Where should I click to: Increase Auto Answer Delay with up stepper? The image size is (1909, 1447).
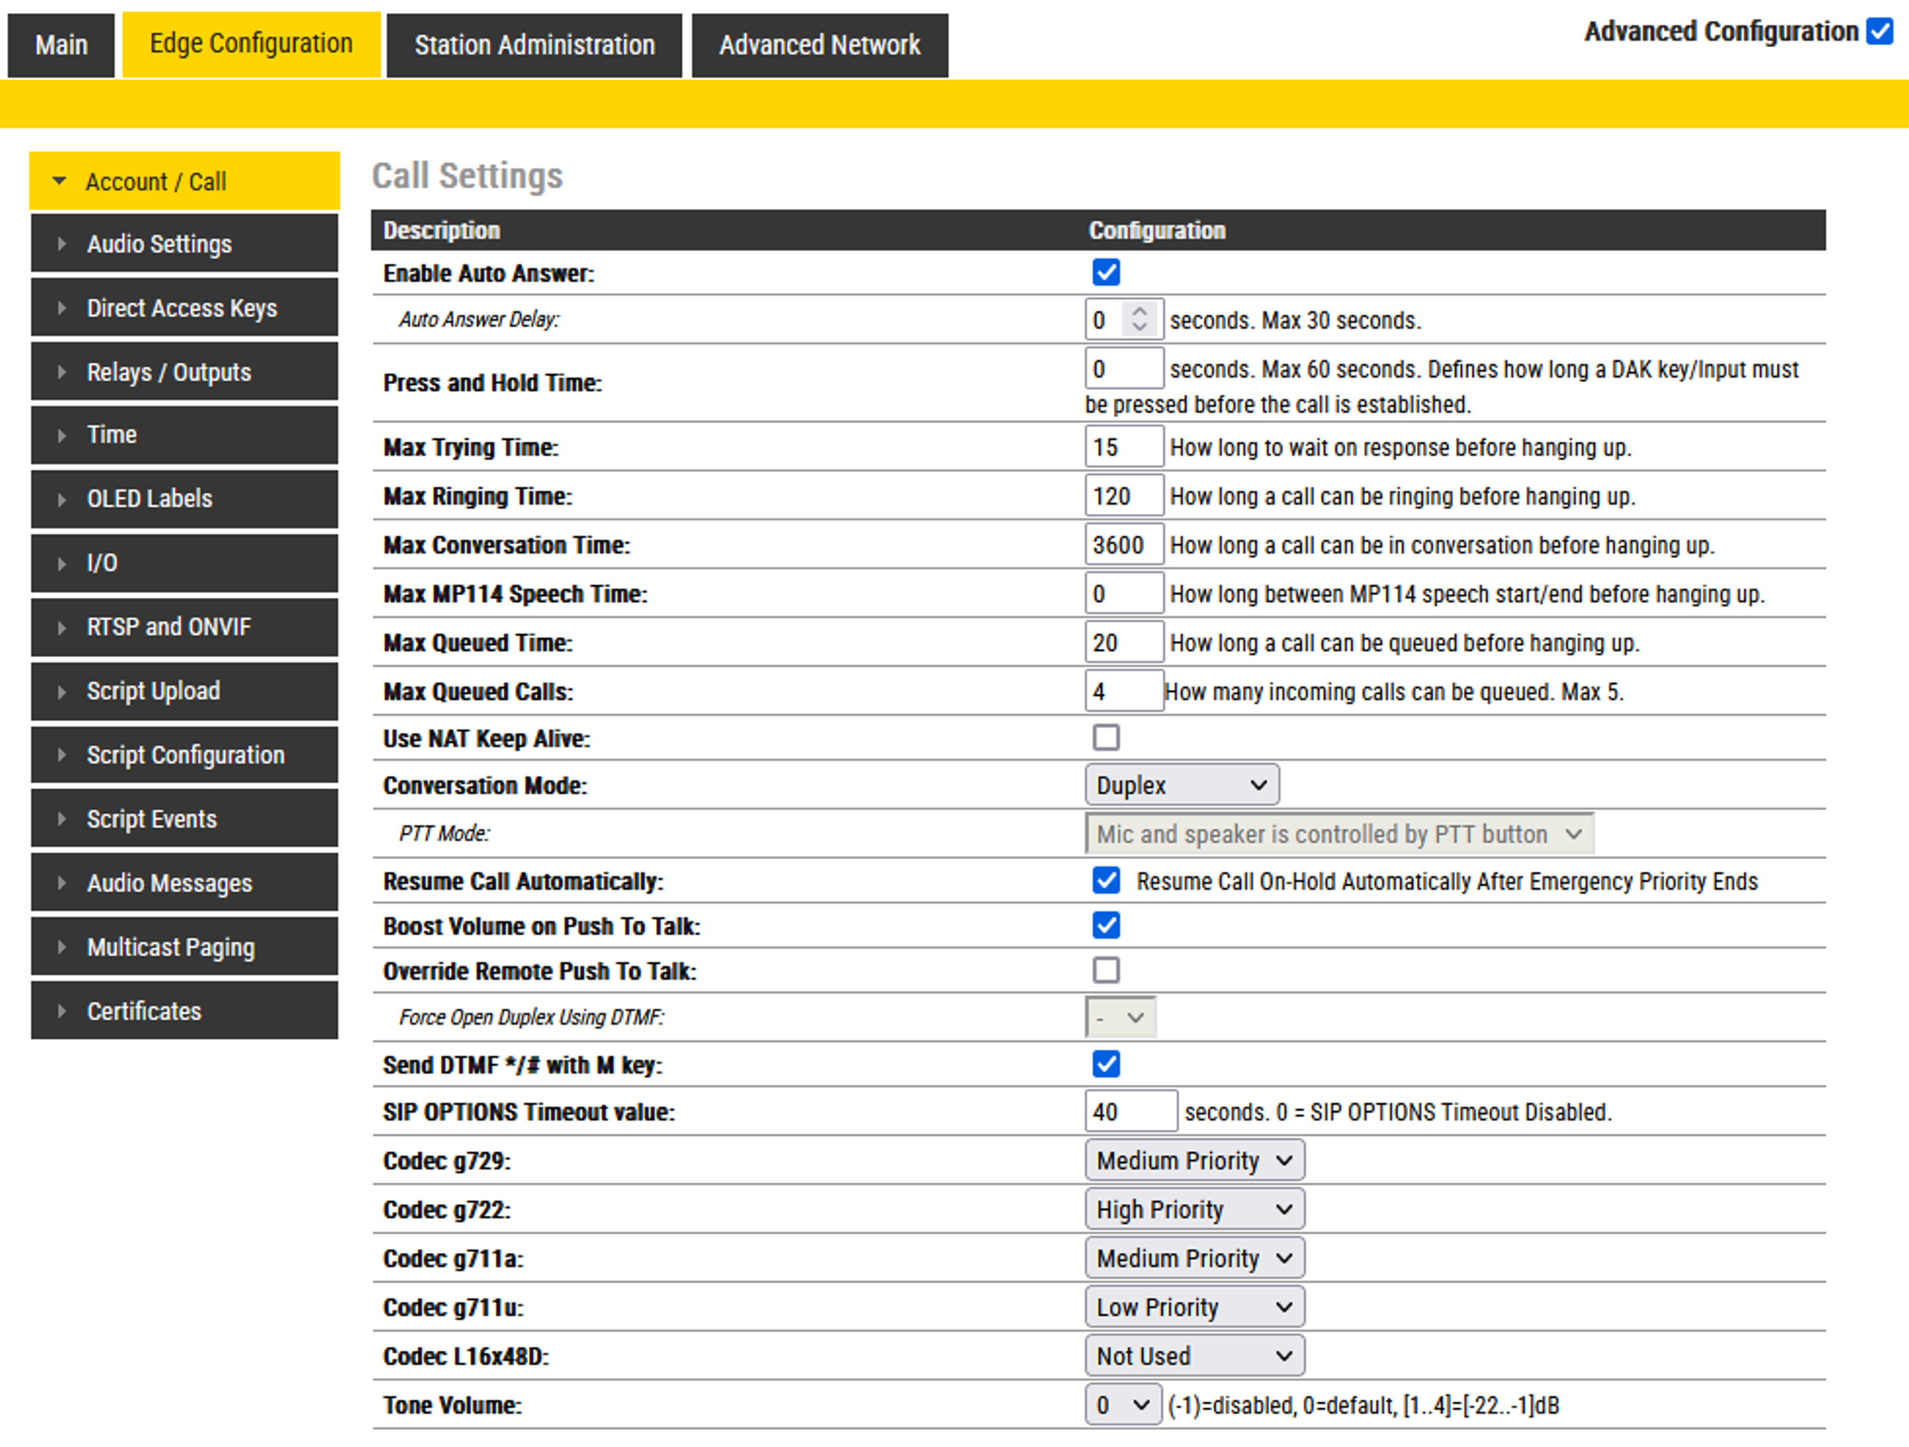pos(1139,311)
